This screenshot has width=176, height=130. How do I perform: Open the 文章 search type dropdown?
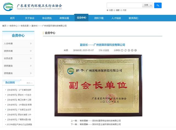[x=147, y=5]
